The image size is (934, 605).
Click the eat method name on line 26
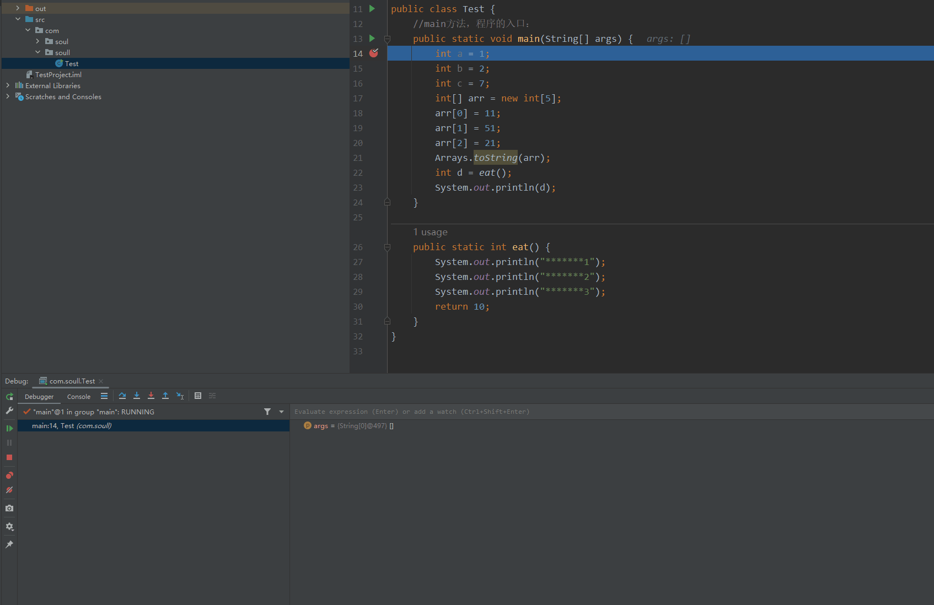pos(520,247)
